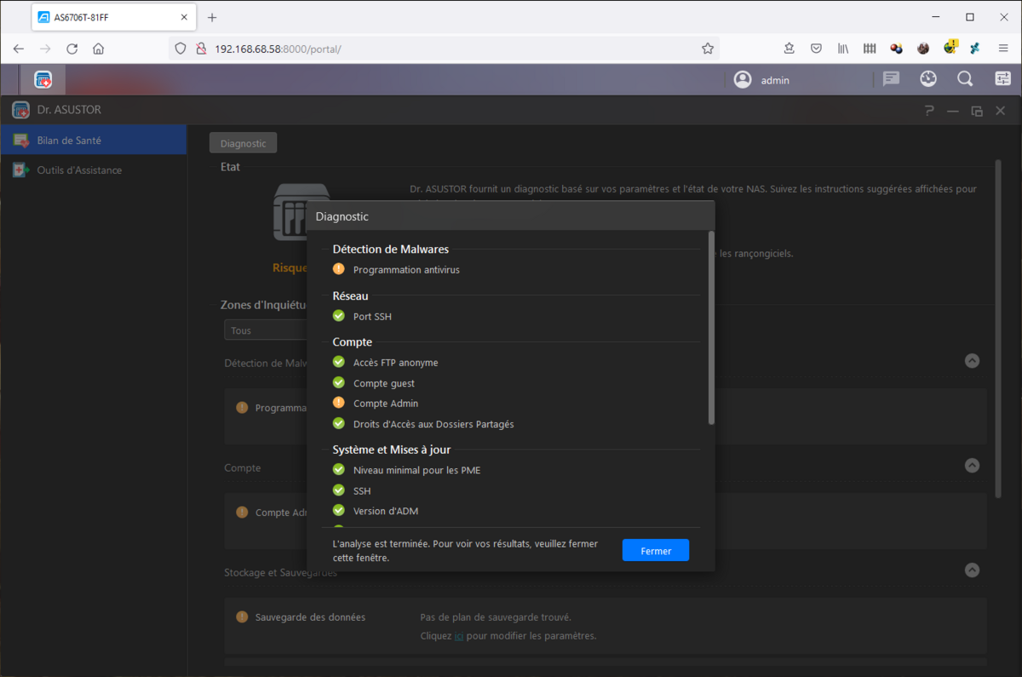Viewport: 1022px width, 677px height.
Task: Open the admin user account icon
Action: coord(743,79)
